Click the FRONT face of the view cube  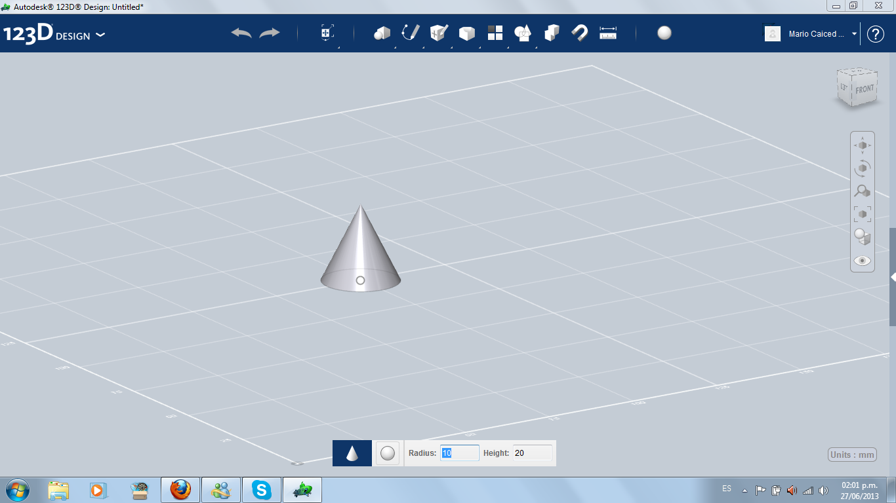coord(865,89)
